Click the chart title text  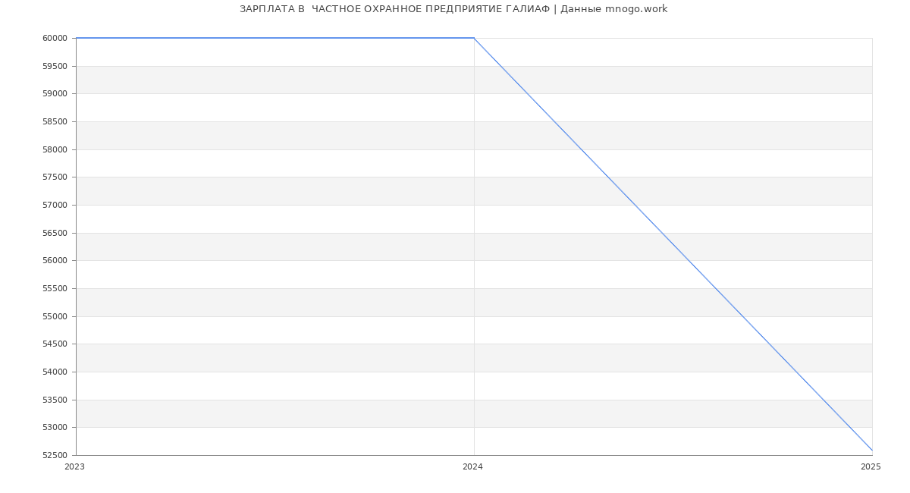click(453, 9)
